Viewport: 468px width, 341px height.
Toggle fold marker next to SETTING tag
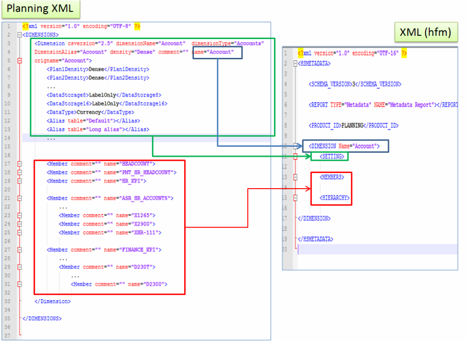[x=295, y=156]
